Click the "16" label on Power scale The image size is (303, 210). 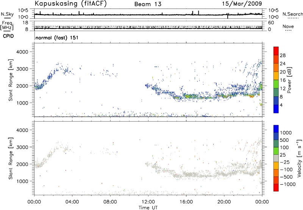pyautogui.click(x=283, y=80)
